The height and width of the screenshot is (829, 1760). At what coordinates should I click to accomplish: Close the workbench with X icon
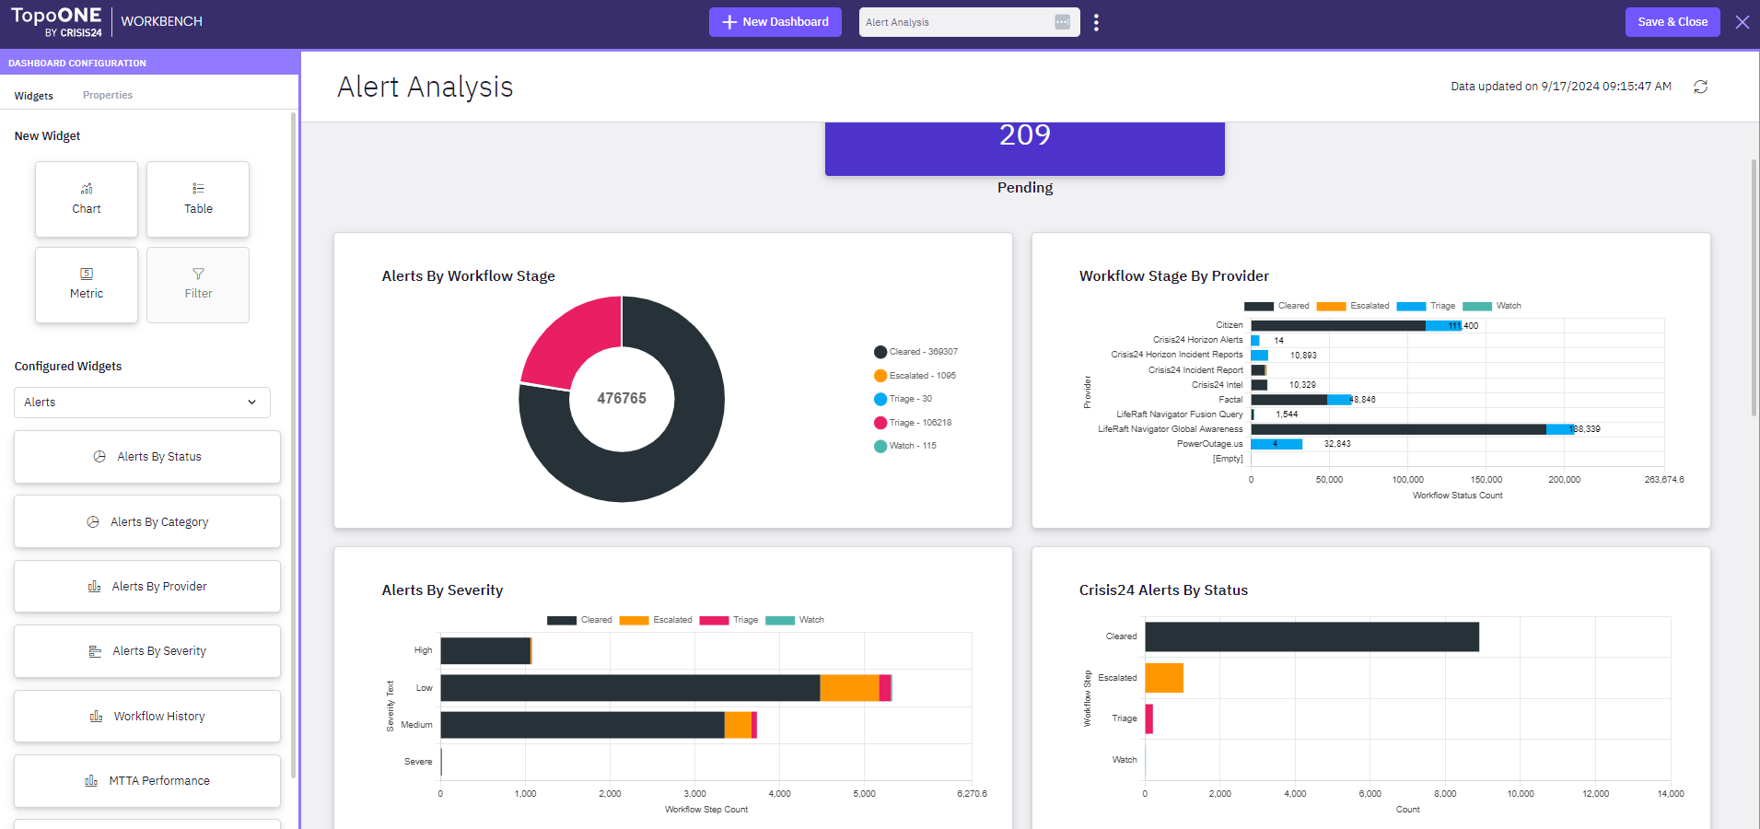click(x=1743, y=22)
